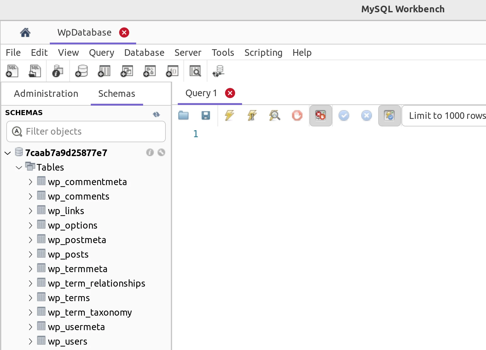Create a new SQL query tab

[x=12, y=71]
